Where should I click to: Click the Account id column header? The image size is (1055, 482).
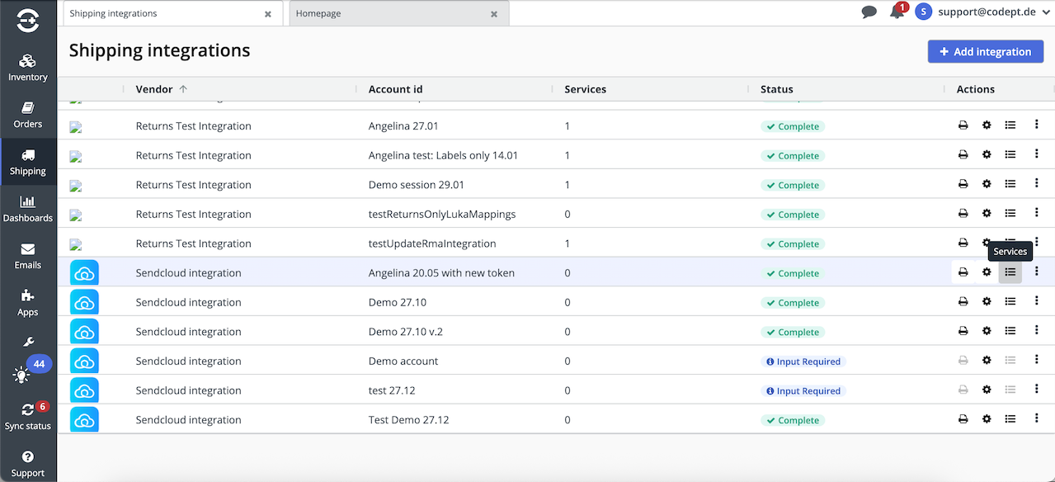(x=396, y=89)
